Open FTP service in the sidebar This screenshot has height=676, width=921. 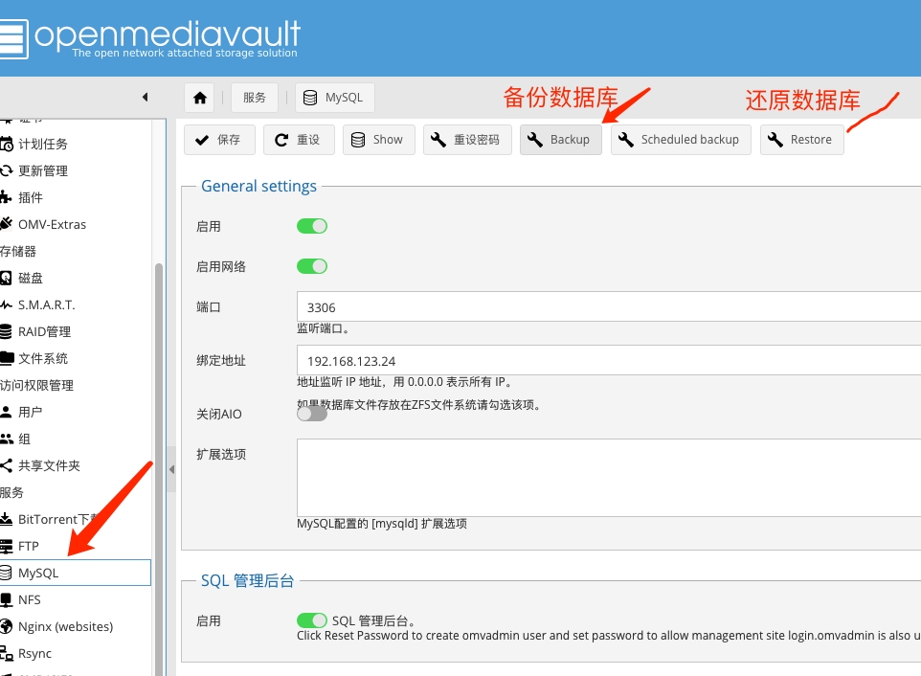click(76, 546)
